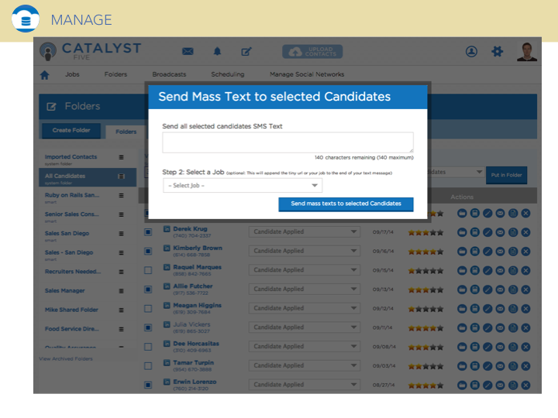Click the user account circle icon
This screenshot has width=558, height=418.
pyautogui.click(x=471, y=52)
